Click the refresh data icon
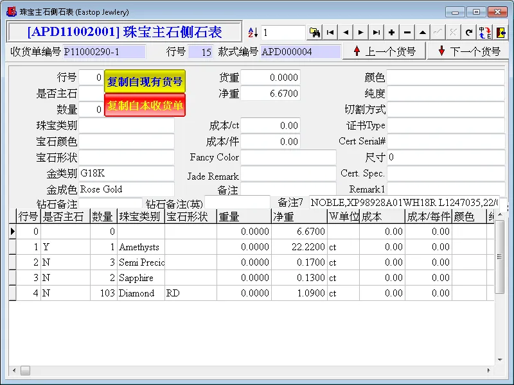This screenshot has height=385, width=514. pos(469,33)
